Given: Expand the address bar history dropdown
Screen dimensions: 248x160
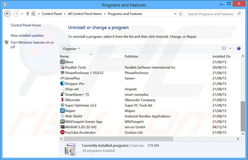Looking at the screenshot, I should click(x=175, y=14).
